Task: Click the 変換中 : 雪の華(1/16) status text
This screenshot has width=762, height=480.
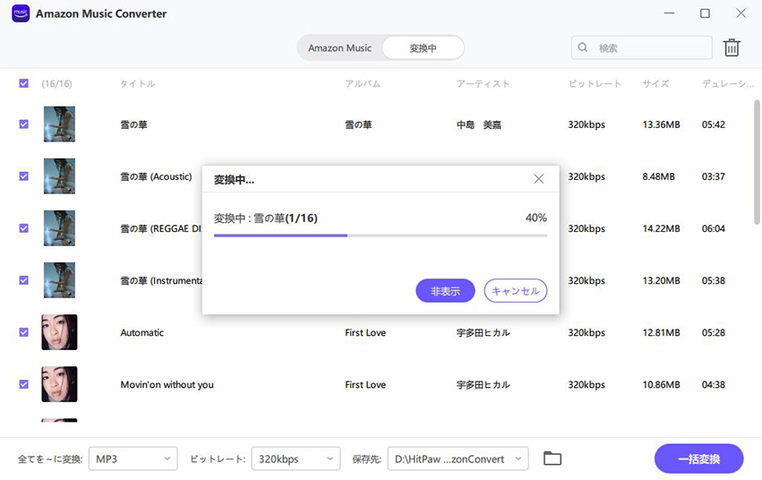Action: click(x=265, y=219)
